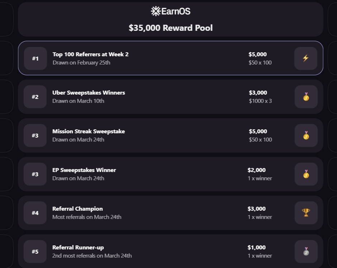This screenshot has height=268, width=337.
Task: Click the $1000 x 3 prize breakdown text
Action: (260, 101)
